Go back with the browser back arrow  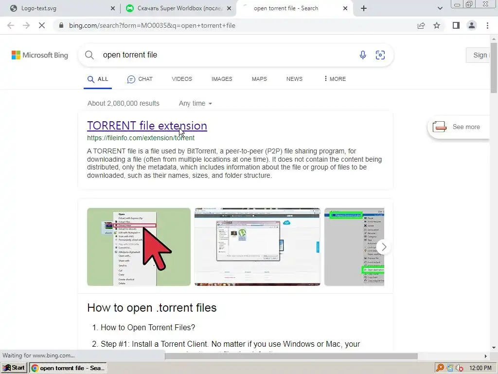11,25
